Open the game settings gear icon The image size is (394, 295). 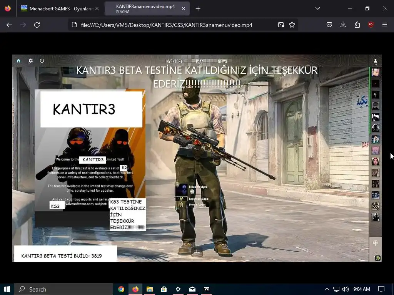[x=31, y=61]
